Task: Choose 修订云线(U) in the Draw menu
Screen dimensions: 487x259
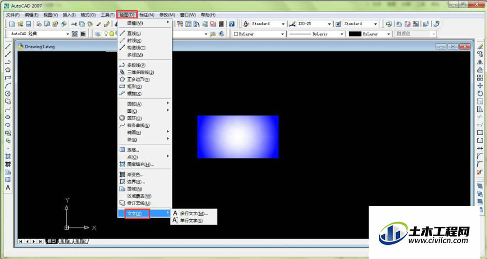Action: coord(145,203)
